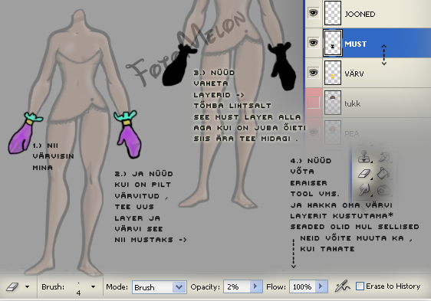
Task: Select the tukk layer name
Action: point(352,103)
